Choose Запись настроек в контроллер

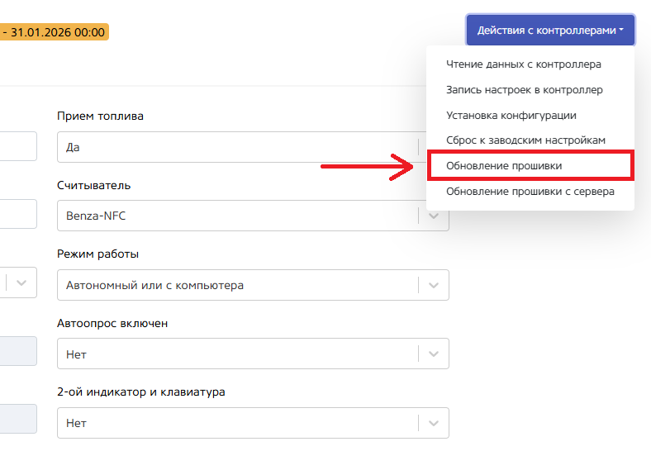[524, 89]
